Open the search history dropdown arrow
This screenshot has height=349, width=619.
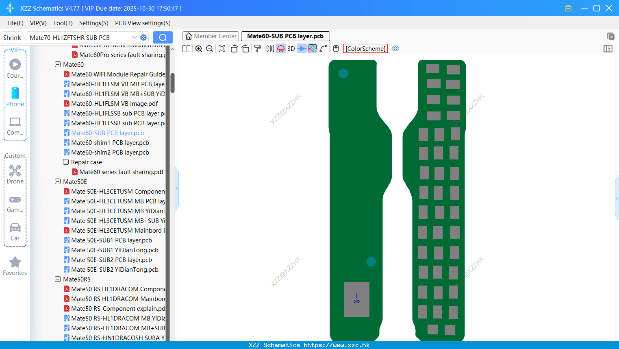135,37
